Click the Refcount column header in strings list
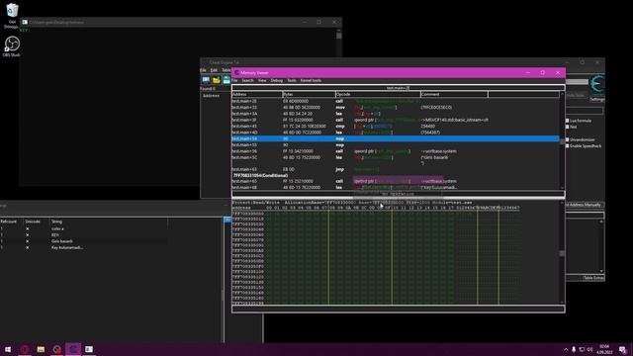The height and width of the screenshot is (356, 633). pyautogui.click(x=11, y=222)
